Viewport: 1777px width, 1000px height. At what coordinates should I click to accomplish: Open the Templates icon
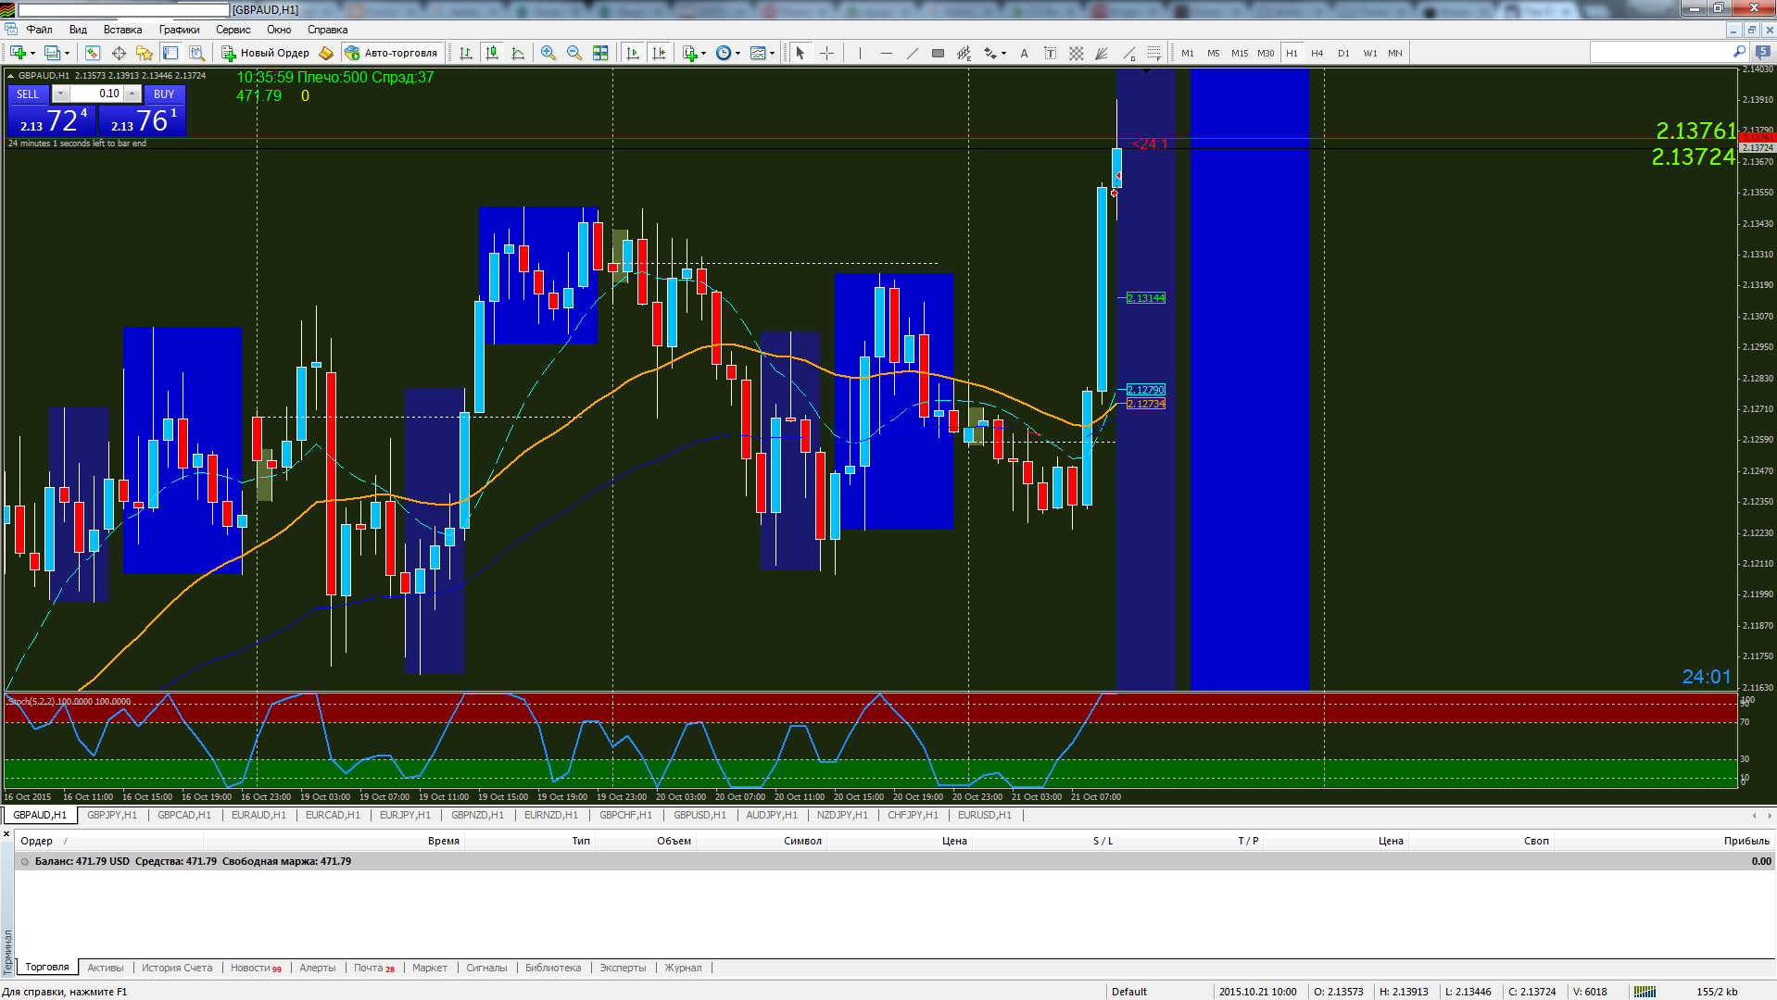[758, 53]
